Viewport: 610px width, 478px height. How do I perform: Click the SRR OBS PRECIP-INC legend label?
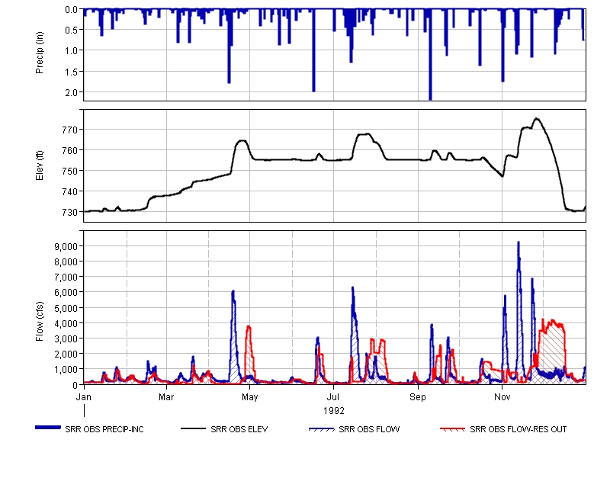click(104, 429)
